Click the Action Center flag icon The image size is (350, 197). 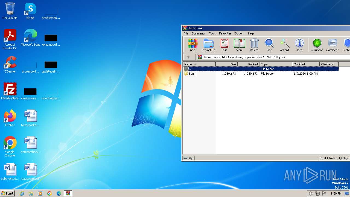pos(324,193)
